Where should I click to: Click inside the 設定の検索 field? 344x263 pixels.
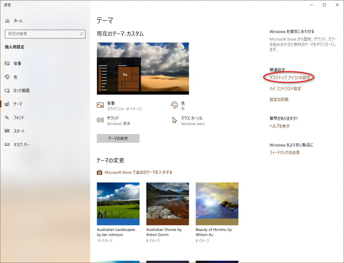tap(42, 34)
